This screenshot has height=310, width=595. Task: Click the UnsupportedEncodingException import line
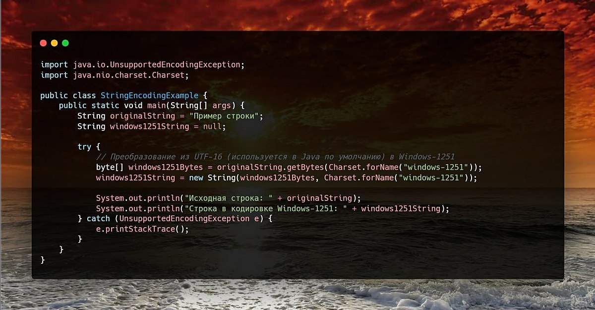click(x=143, y=64)
